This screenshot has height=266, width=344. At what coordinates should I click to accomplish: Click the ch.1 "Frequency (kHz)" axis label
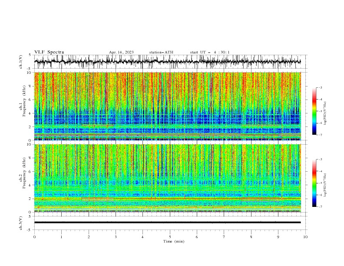(x=24, y=101)
